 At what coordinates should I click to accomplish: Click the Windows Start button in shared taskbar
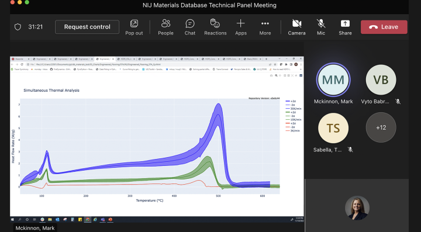pyautogui.click(x=12, y=219)
